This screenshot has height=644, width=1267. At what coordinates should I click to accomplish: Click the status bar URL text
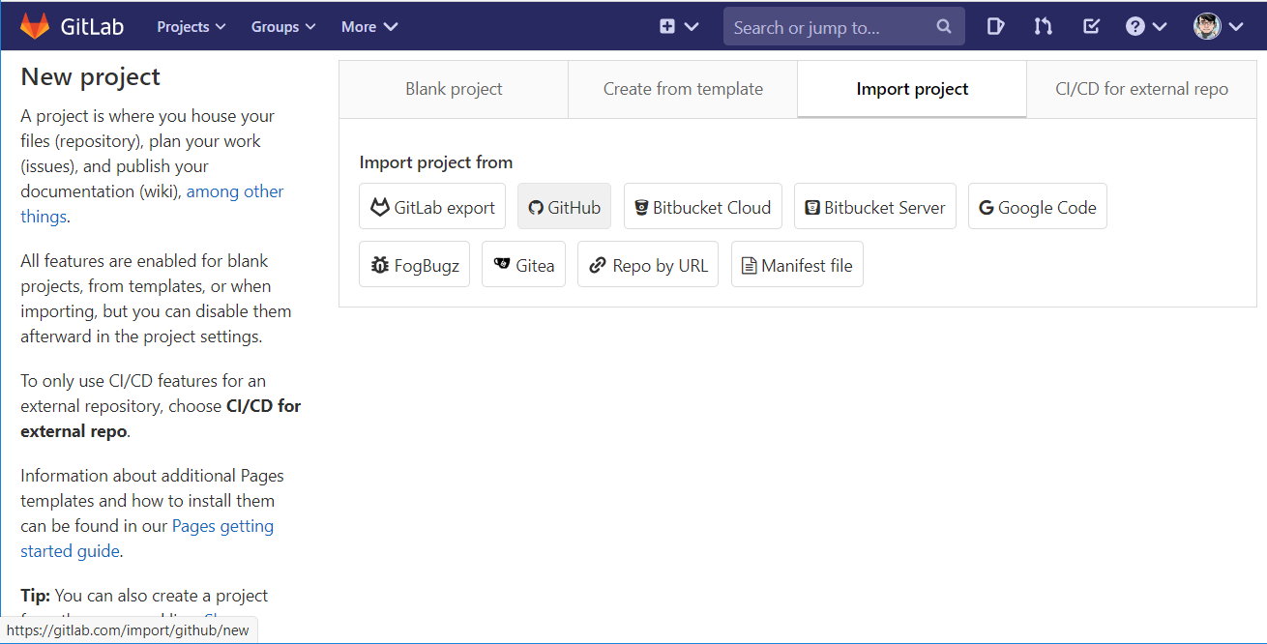click(128, 630)
